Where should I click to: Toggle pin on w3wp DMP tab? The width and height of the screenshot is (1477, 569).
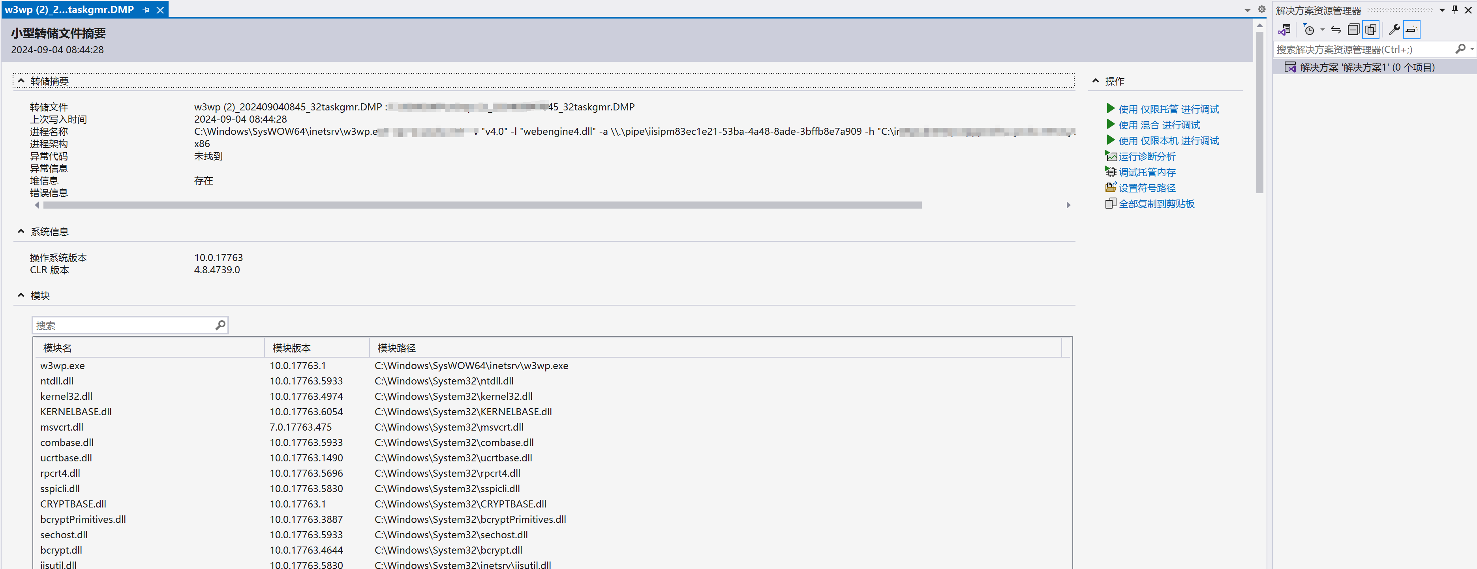(146, 10)
